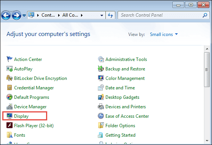212x145 pixels.
Task: Expand the arrow after All Co... breadcrumb
Action: pyautogui.click(x=82, y=16)
